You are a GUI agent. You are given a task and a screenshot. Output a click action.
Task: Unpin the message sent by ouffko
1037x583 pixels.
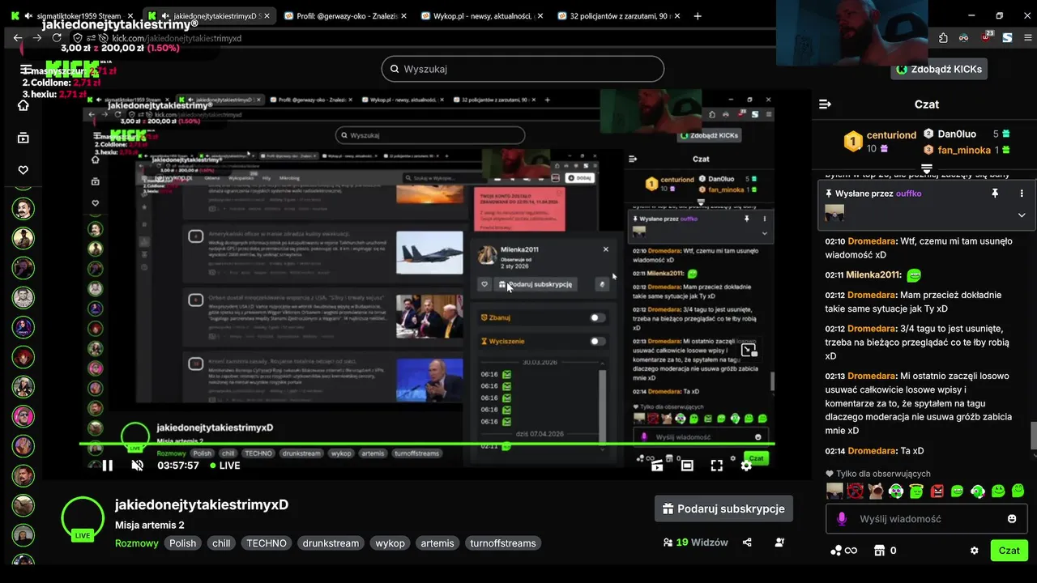[995, 194]
